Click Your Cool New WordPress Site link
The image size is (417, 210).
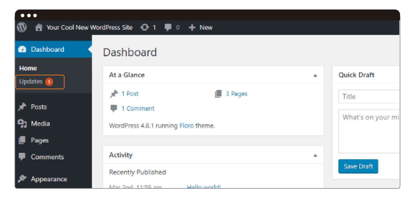(90, 27)
